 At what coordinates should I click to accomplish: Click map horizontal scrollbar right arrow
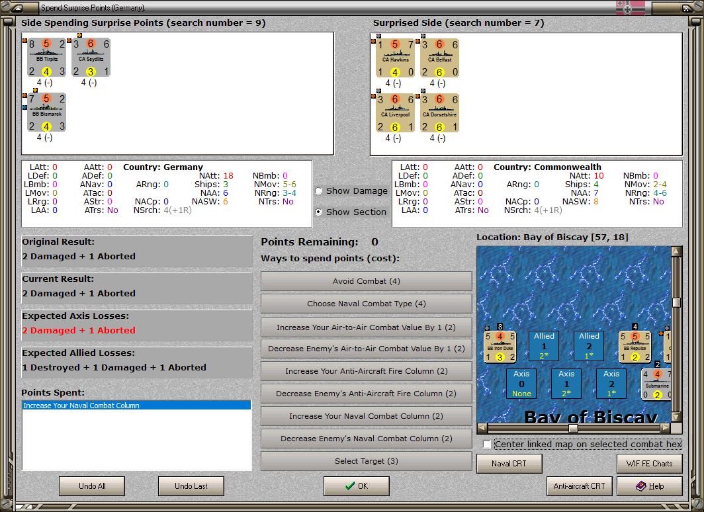pos(666,428)
